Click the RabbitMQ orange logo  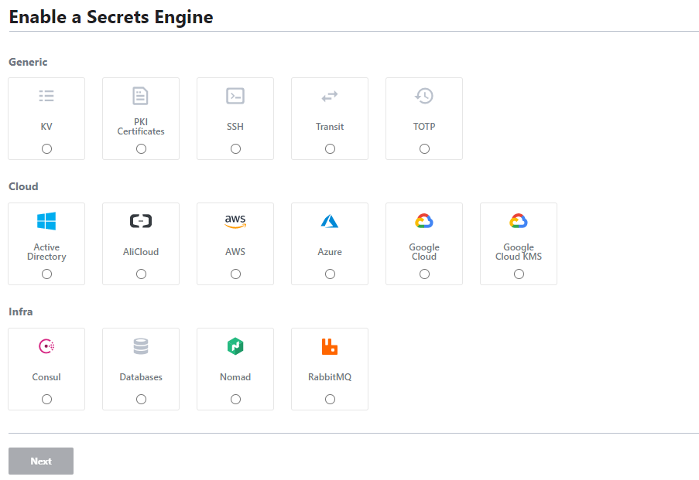click(330, 346)
